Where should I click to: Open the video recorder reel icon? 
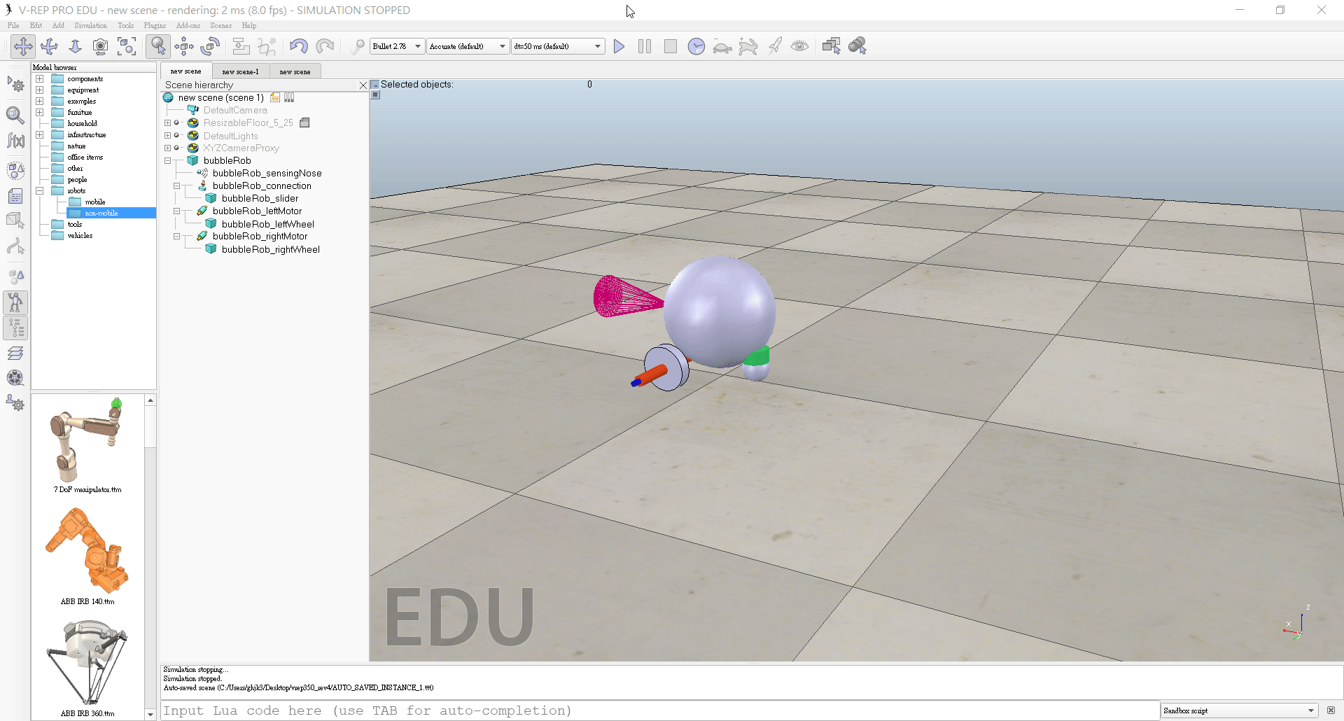15,378
